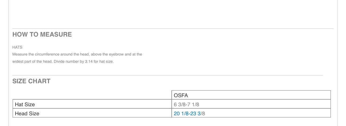Click the 'Measure the circumference' instruction line
This screenshot has height=126, width=346.
77,54
